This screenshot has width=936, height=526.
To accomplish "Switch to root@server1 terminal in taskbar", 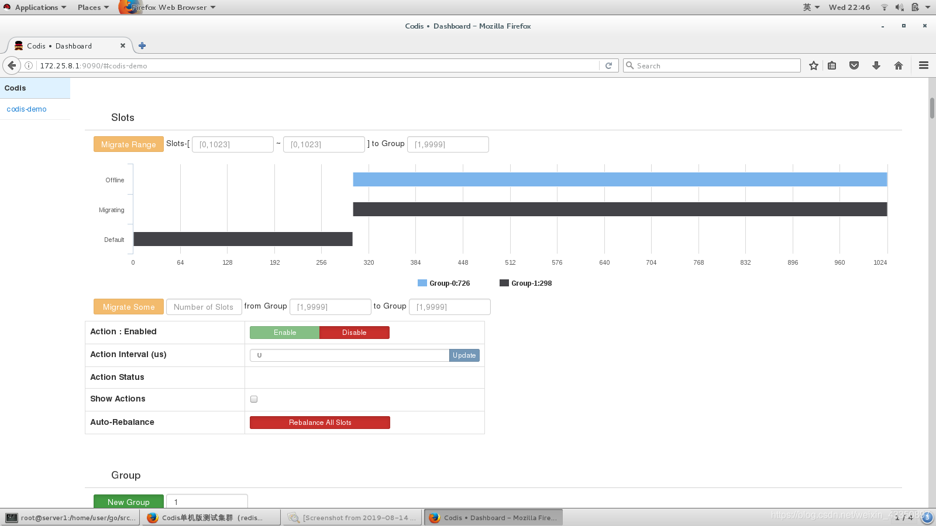I will click(70, 518).
